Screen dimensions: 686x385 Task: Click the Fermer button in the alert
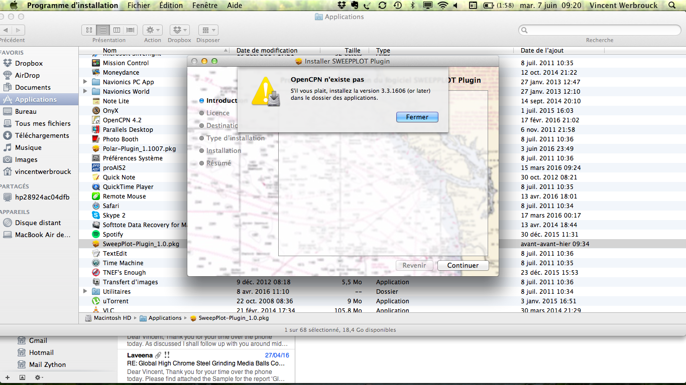(417, 117)
